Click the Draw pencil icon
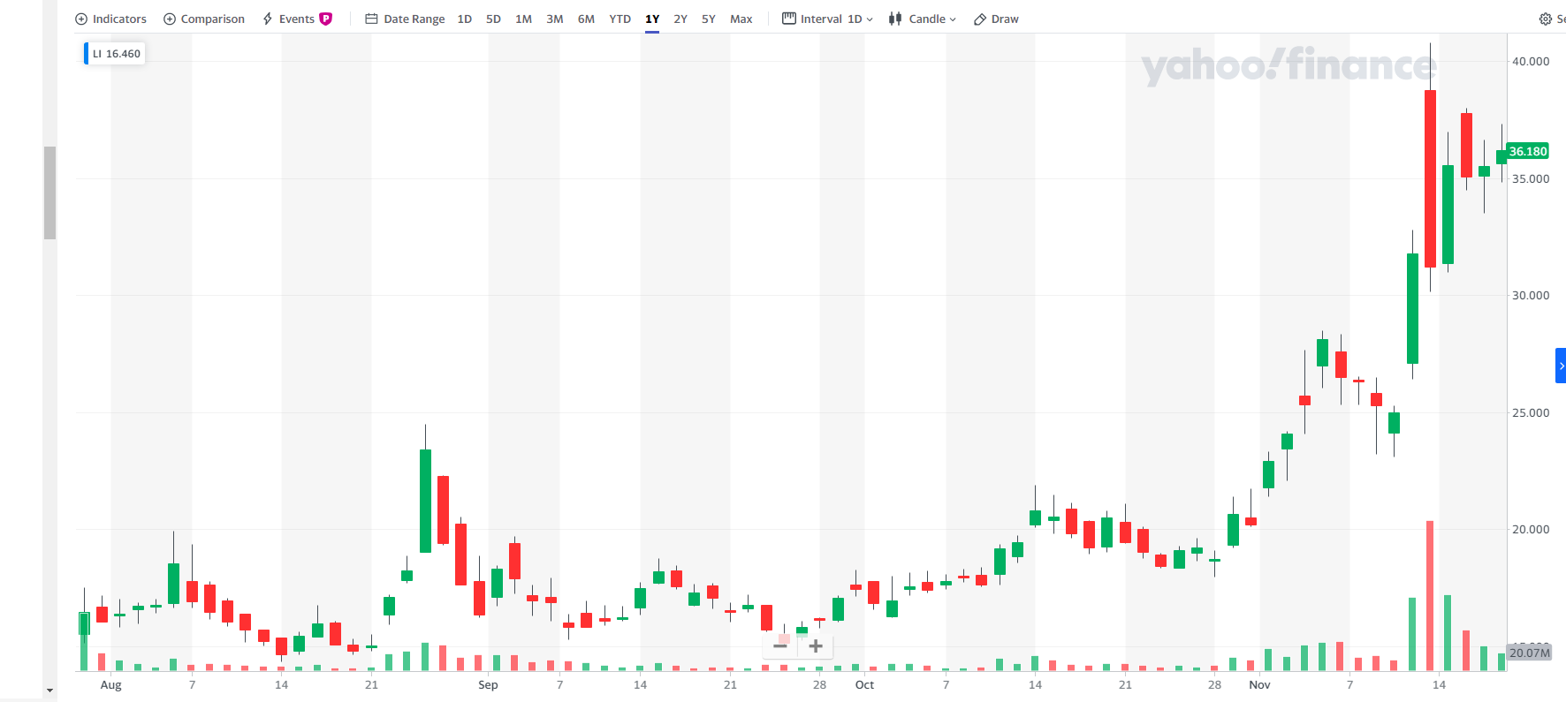Image resolution: width=1566 pixels, height=702 pixels. click(x=979, y=19)
